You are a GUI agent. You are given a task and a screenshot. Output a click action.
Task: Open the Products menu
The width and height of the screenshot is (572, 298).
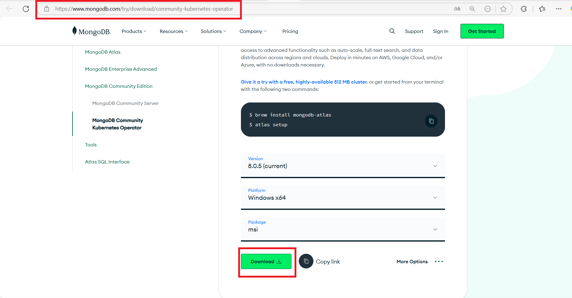pos(134,31)
